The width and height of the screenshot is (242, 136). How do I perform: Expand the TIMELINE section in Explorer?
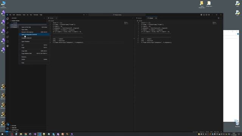pos(28,128)
